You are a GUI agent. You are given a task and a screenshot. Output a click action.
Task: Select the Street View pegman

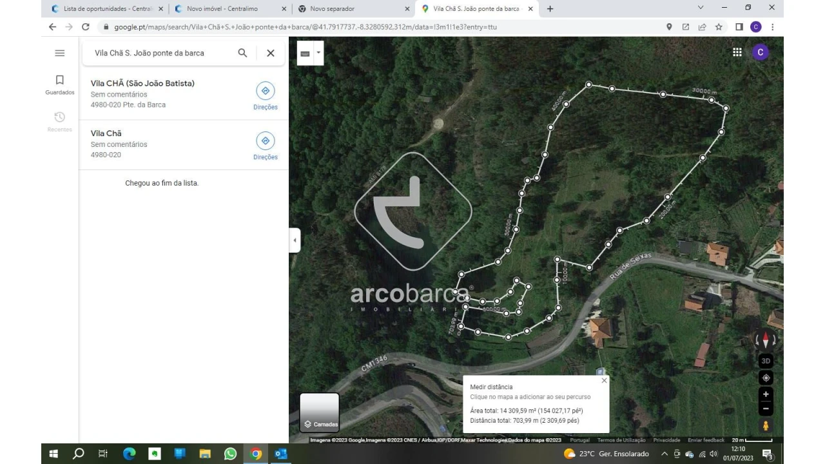pyautogui.click(x=765, y=425)
